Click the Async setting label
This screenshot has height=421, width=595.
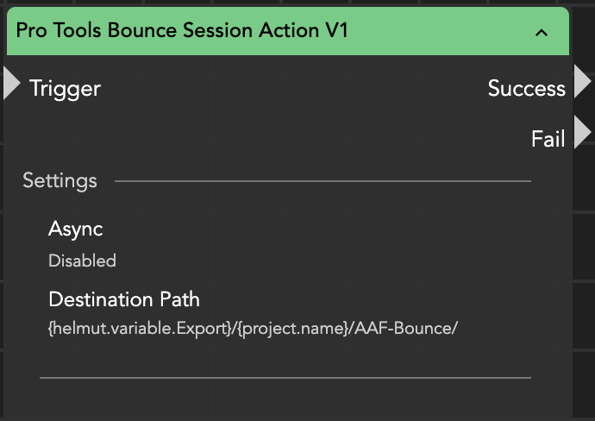(76, 229)
